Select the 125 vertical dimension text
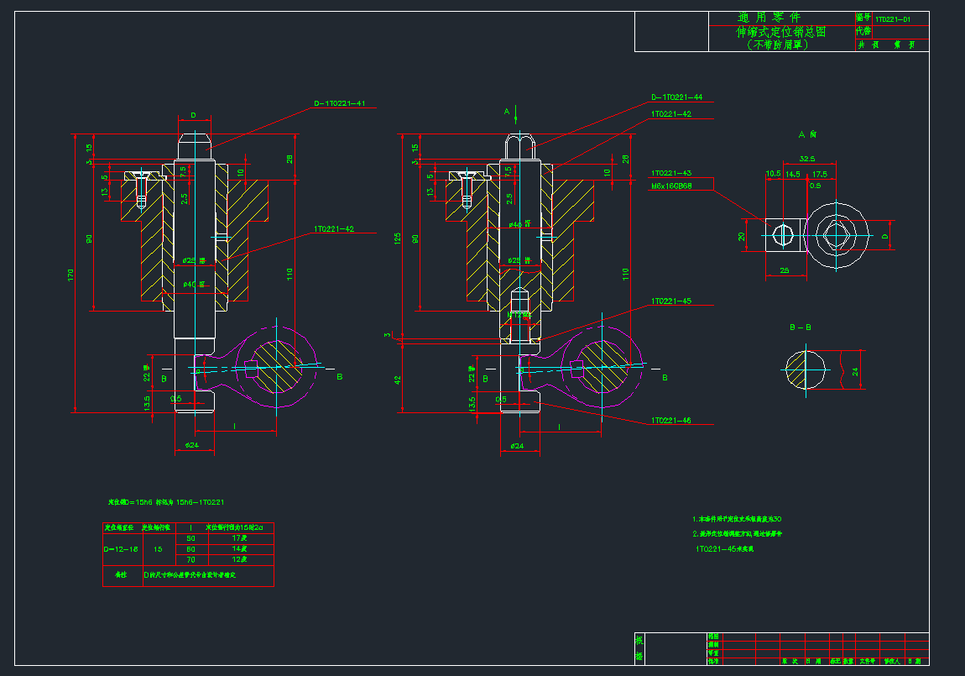Viewport: 965px width, 676px height. [x=398, y=238]
